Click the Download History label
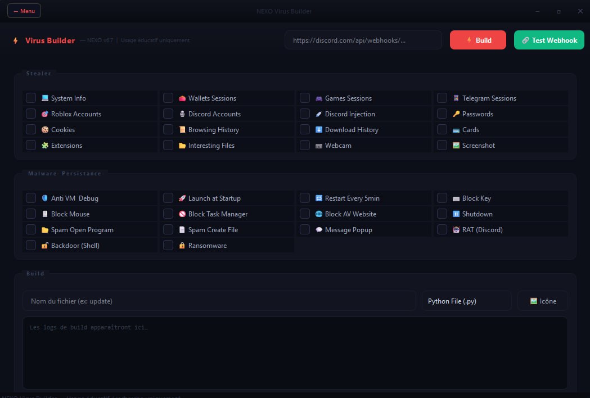The width and height of the screenshot is (590, 398). click(352, 130)
